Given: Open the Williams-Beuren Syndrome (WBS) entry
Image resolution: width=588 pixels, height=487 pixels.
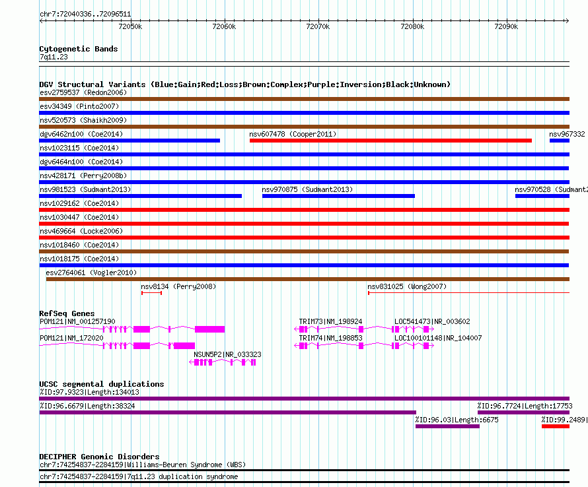Looking at the screenshot, I should [x=143, y=465].
